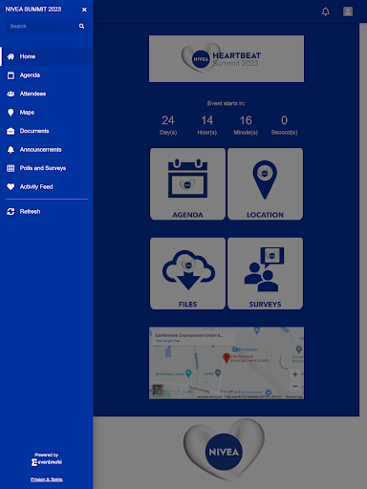The image size is (367, 489).
Task: Click the map satellite thumbnail toggle
Action: pos(158,390)
